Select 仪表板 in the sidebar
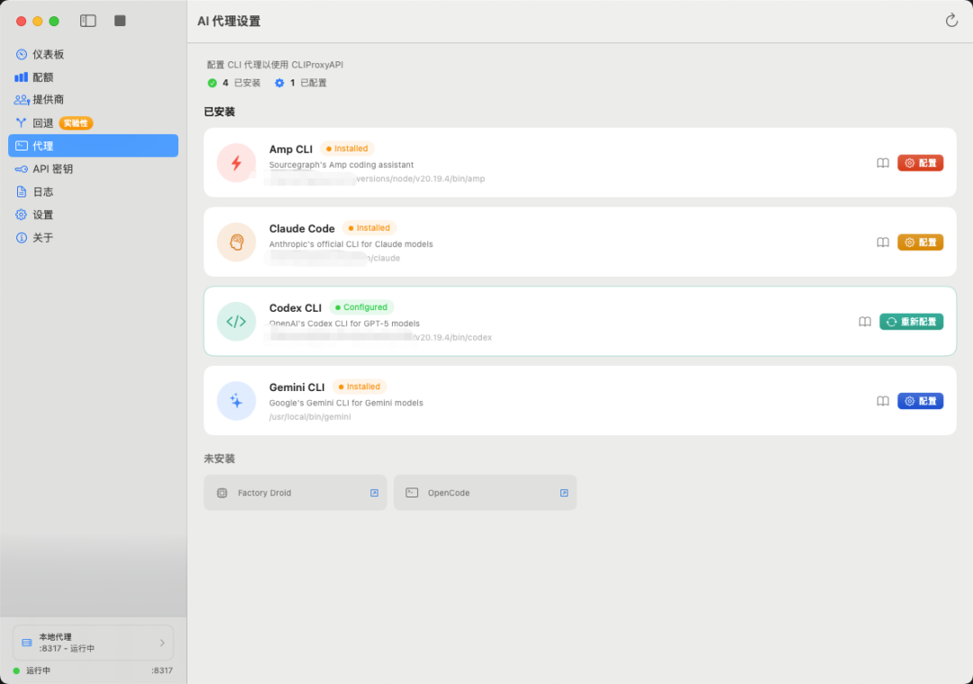Screen dimensions: 973x684 (x=49, y=54)
